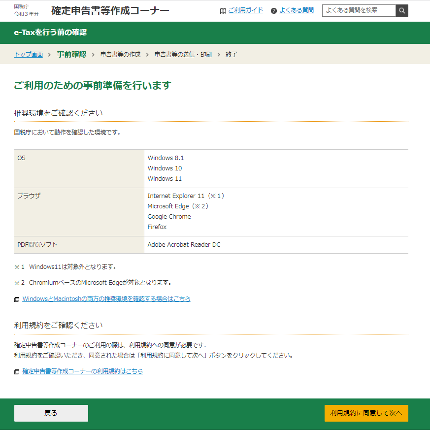Click the 国税庁 令和3年分 label
This screenshot has width=430, height=430.
pos(26,10)
